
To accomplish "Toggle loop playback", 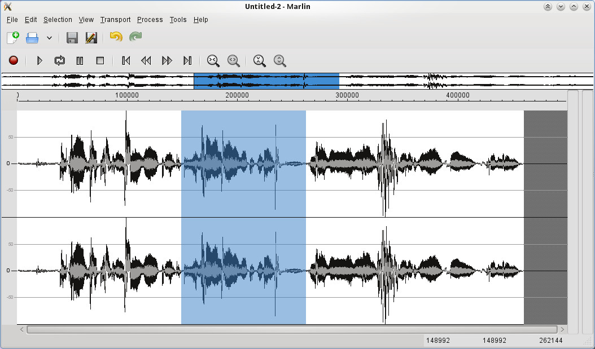I will pyautogui.click(x=59, y=60).
